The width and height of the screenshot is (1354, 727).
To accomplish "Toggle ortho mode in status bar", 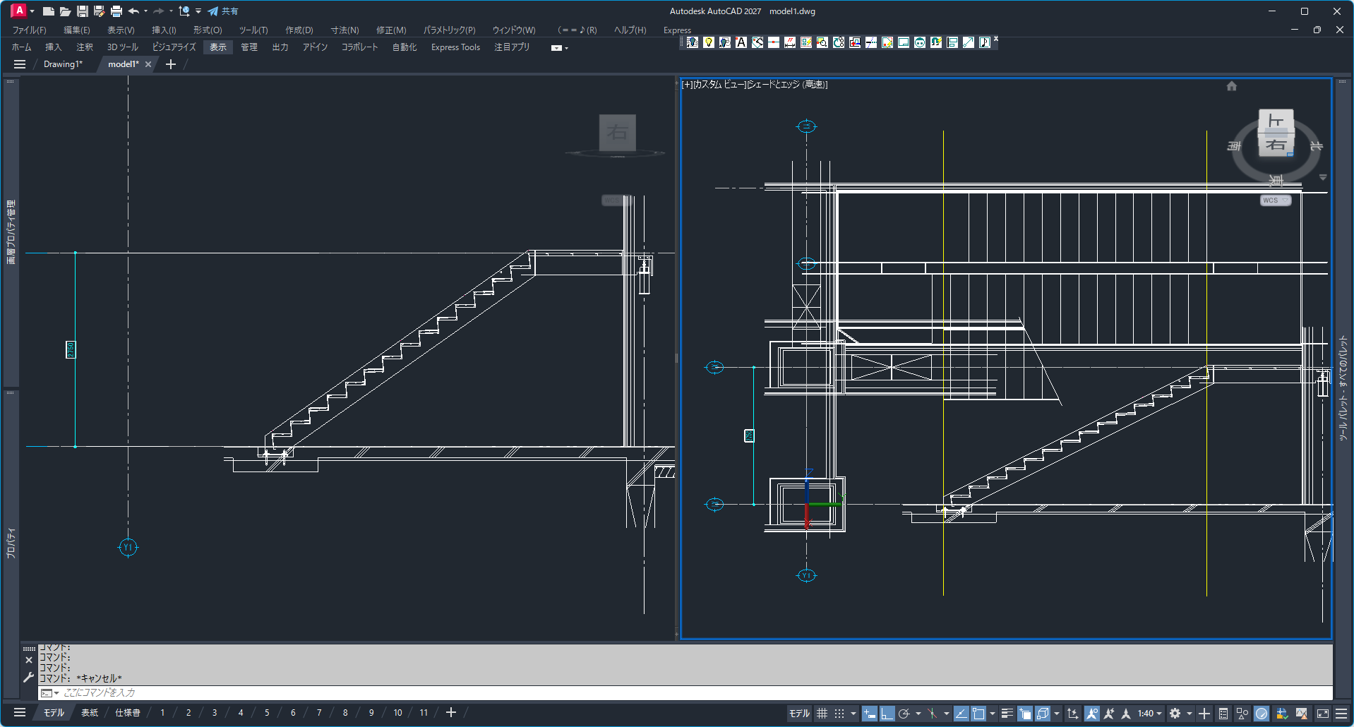I will (887, 714).
